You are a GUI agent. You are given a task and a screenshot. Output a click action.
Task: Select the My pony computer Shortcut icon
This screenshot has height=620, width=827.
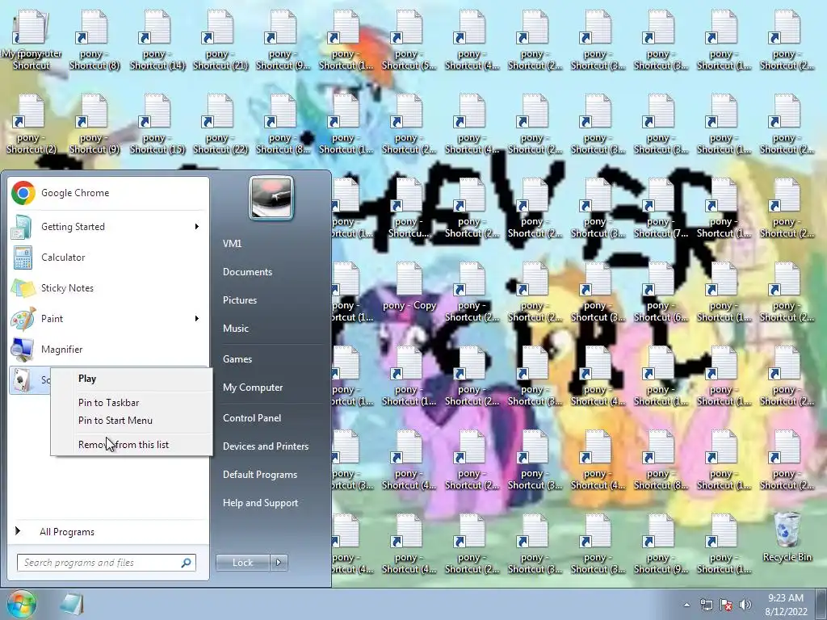(31, 40)
